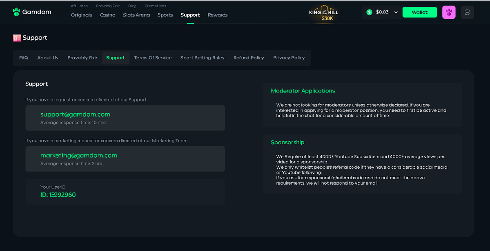Switch to the FAQ tab
This screenshot has height=251, width=490.
point(24,58)
